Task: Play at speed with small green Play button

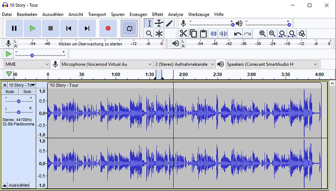Action: [9, 54]
